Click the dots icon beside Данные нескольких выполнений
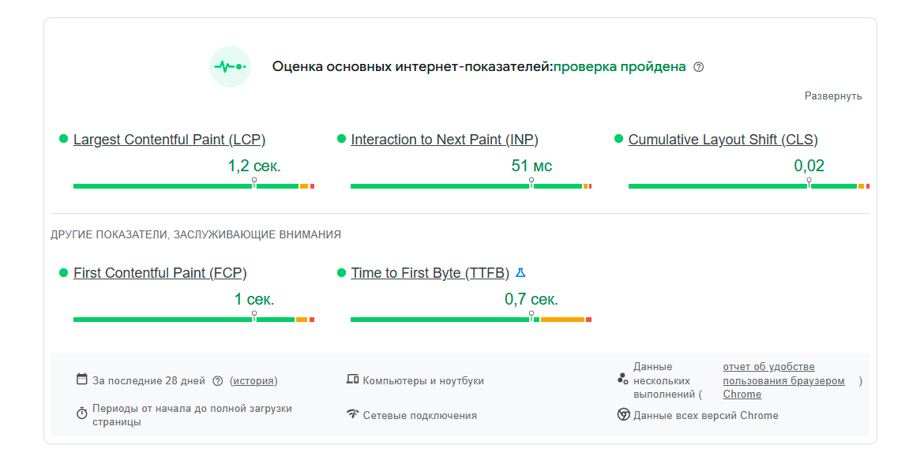 tap(622, 380)
